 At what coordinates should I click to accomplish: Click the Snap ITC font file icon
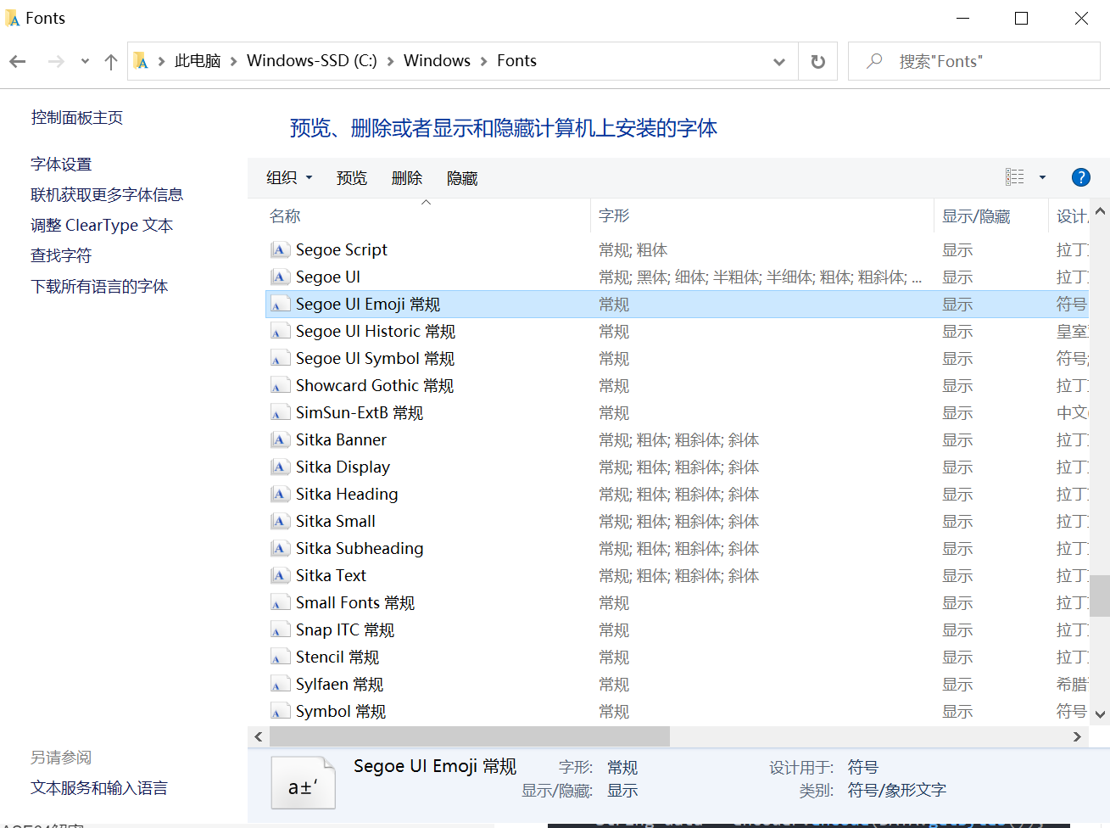click(x=280, y=629)
